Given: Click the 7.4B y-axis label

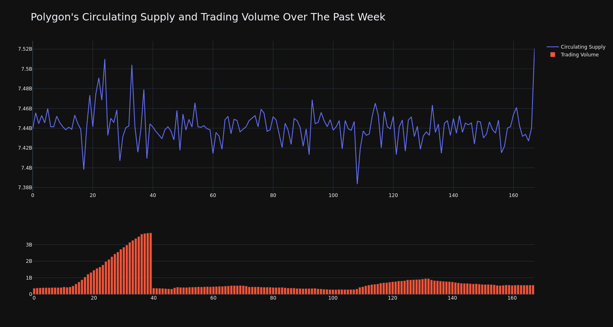Looking at the screenshot, I should point(27,168).
